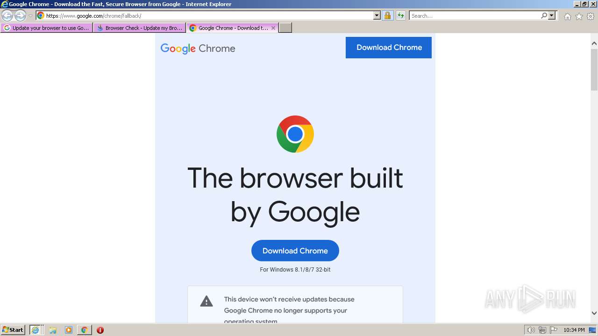Open the Home page icon
This screenshot has width=598, height=336.
click(x=567, y=16)
